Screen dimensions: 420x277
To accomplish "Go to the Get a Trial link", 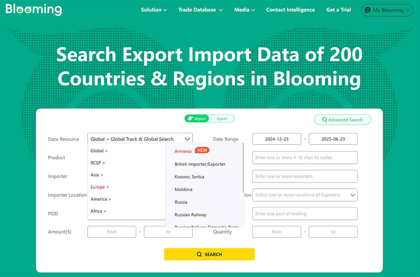I will click(338, 10).
